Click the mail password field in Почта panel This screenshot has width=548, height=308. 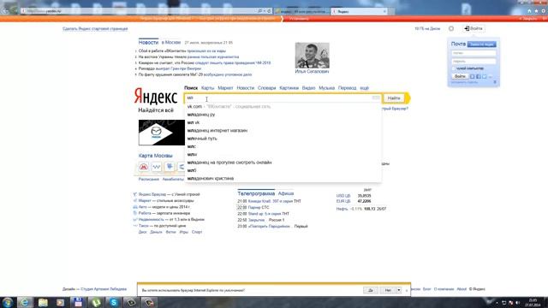(474, 61)
